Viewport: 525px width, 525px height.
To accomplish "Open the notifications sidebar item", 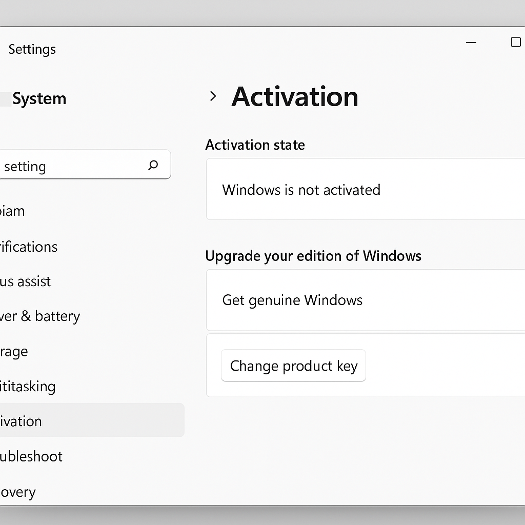I will [29, 247].
